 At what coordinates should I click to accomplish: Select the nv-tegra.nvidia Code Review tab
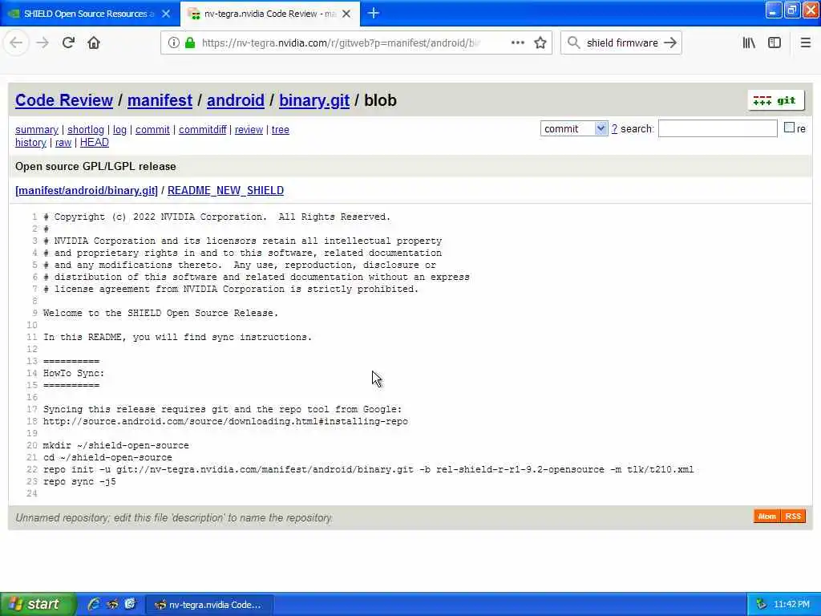coord(270,14)
